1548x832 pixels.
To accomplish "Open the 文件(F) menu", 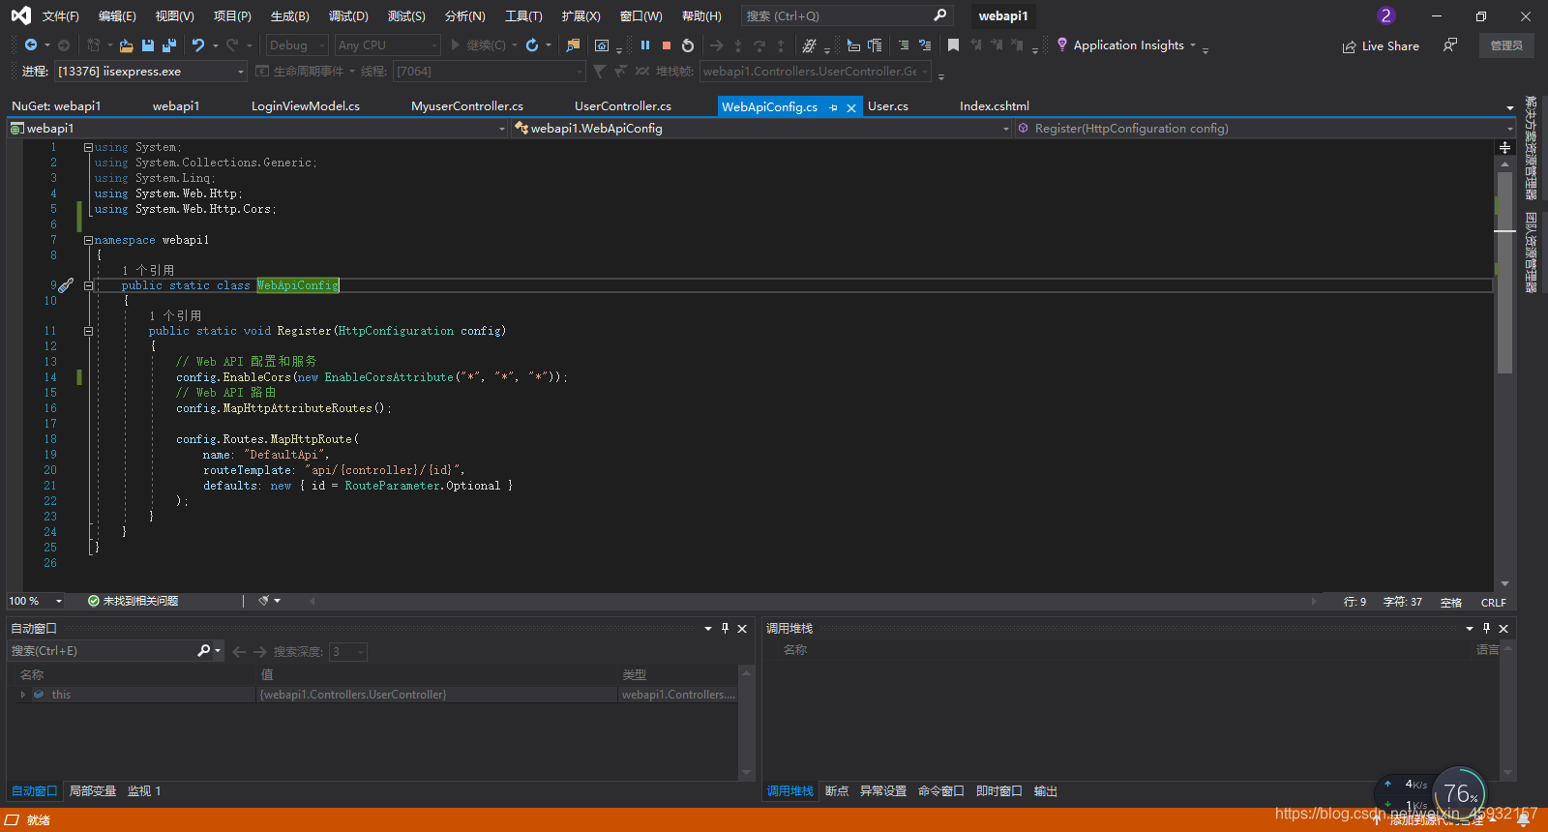I will (x=60, y=16).
